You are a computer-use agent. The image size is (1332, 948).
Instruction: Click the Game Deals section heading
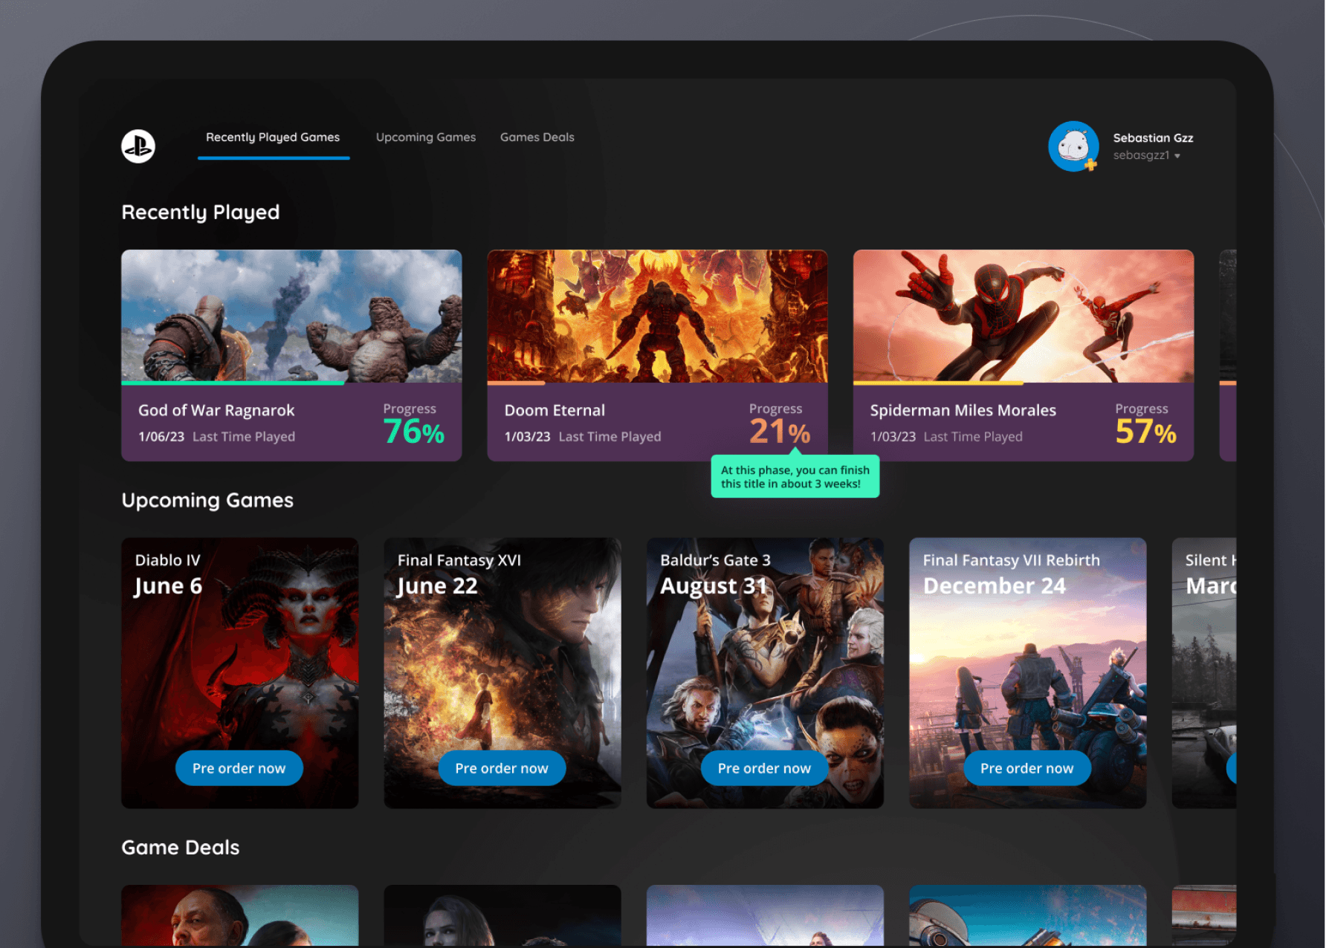tap(181, 848)
